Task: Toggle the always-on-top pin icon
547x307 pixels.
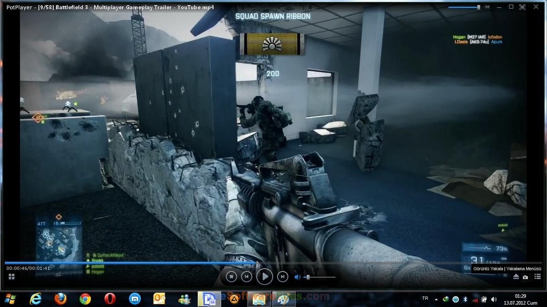Action: click(487, 7)
